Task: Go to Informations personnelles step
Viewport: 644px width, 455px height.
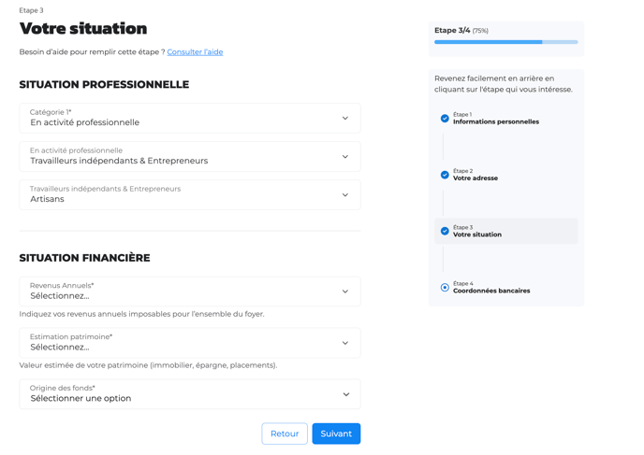Action: point(495,121)
